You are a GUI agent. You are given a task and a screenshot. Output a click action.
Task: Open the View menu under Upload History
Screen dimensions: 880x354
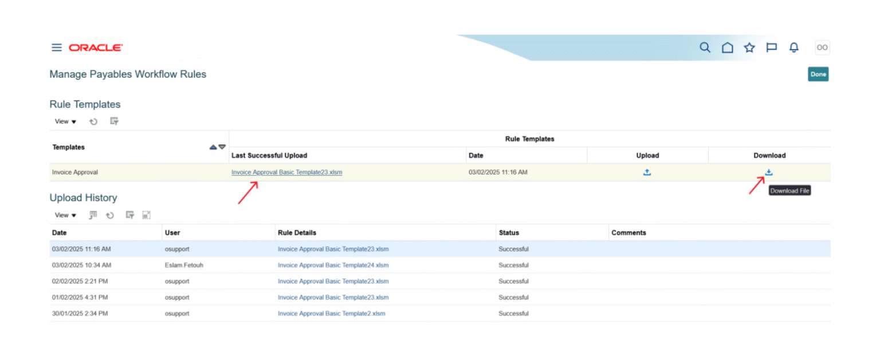(x=64, y=215)
